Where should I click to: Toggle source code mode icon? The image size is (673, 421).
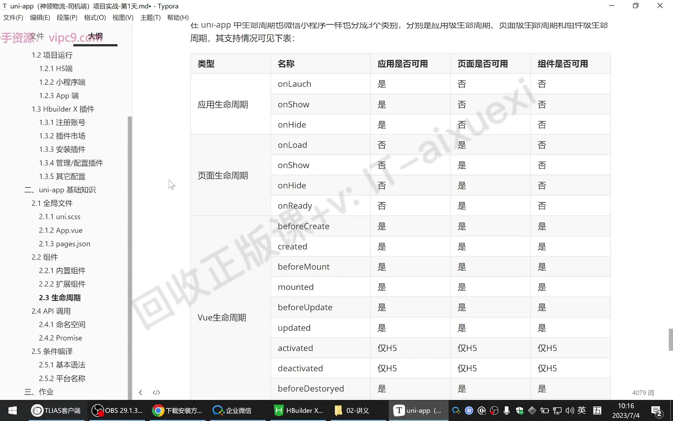[156, 393]
